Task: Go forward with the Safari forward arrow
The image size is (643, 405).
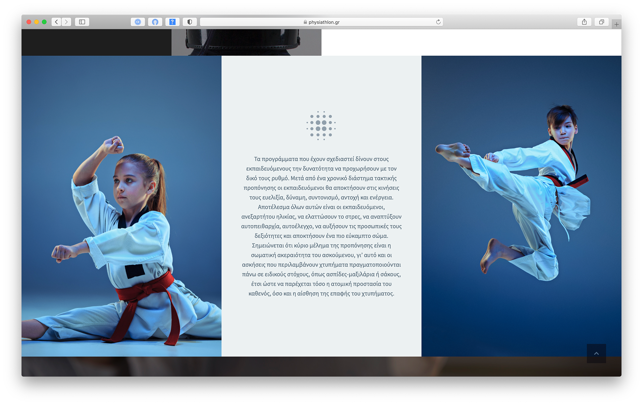Action: point(66,22)
